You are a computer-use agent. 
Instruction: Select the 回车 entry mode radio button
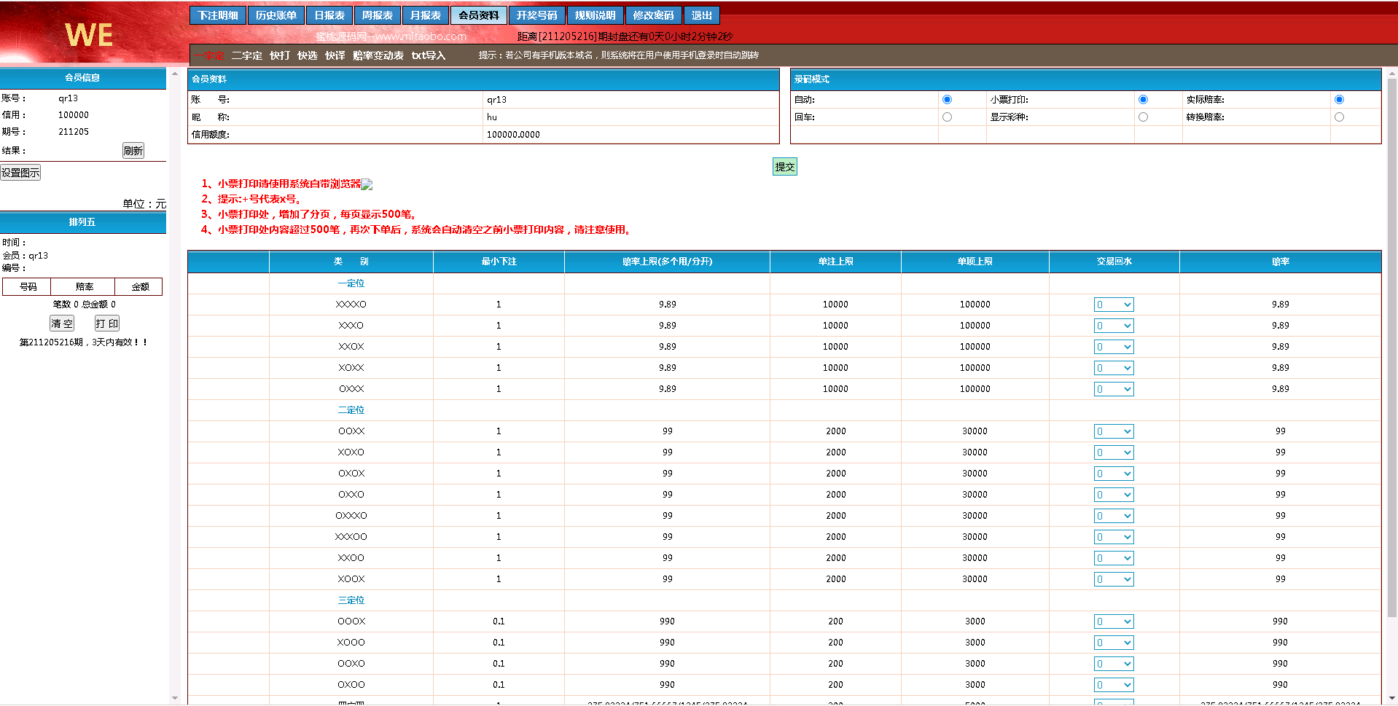pos(947,117)
